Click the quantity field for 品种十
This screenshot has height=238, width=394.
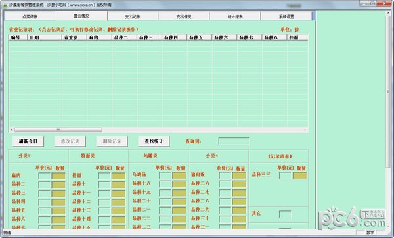click(x=119, y=185)
